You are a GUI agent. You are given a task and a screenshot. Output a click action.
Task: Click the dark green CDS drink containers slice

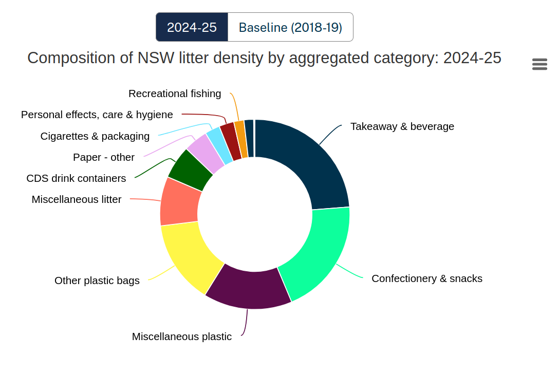[x=191, y=169]
